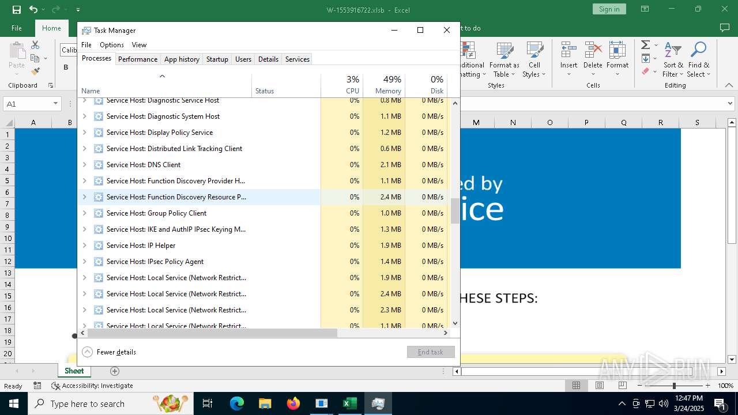Click the Sign in button in Excel
The height and width of the screenshot is (415, 738).
609,9
